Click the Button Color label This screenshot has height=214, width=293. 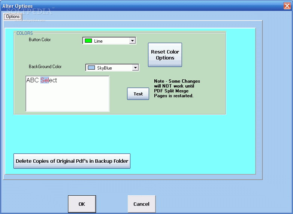40,40
